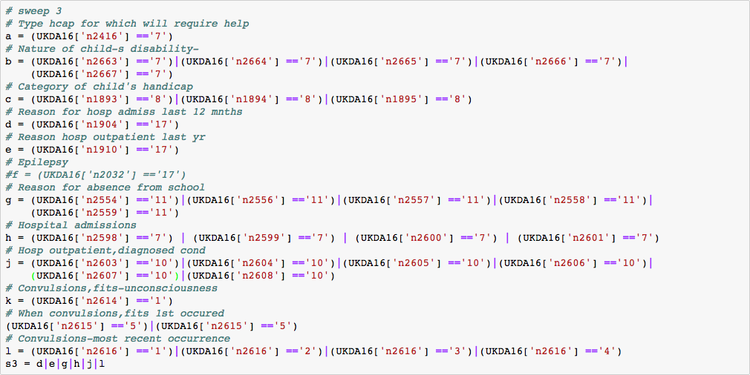Click the 'n2601' string in the h assignment
Image resolution: width=750 pixels, height=375 pixels.
tap(584, 237)
